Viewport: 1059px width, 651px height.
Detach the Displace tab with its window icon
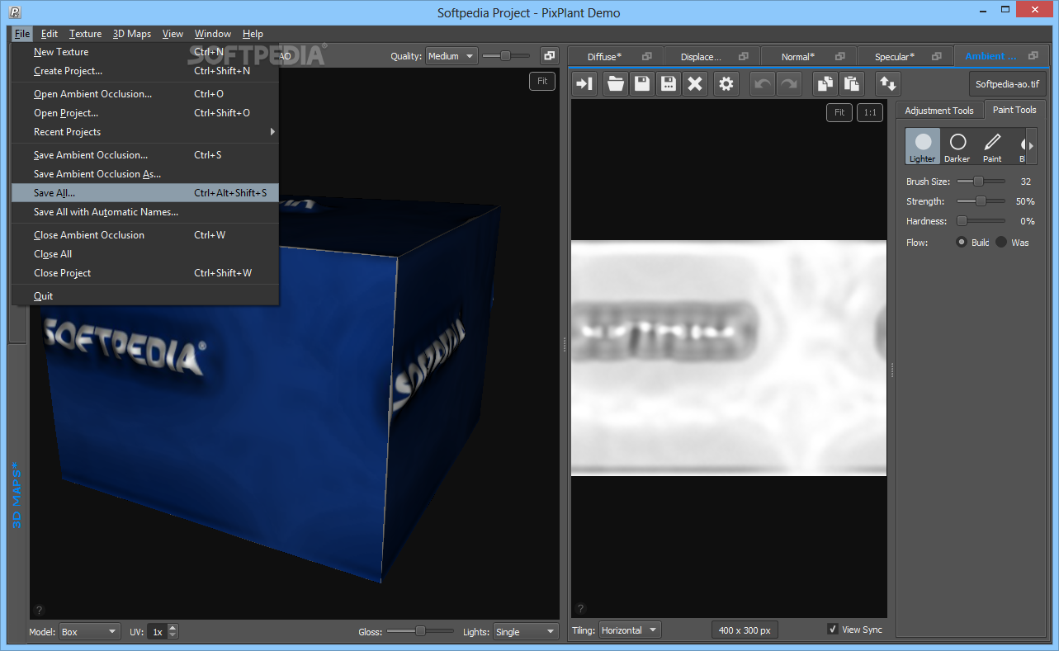click(744, 56)
